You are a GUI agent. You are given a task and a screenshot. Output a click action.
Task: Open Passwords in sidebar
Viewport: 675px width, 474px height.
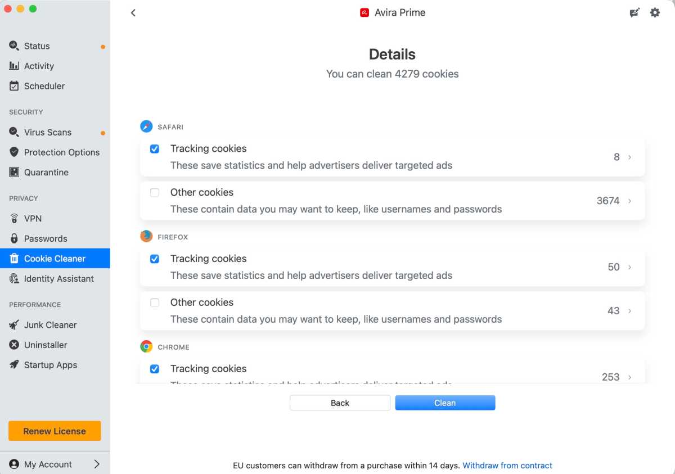pos(55,238)
